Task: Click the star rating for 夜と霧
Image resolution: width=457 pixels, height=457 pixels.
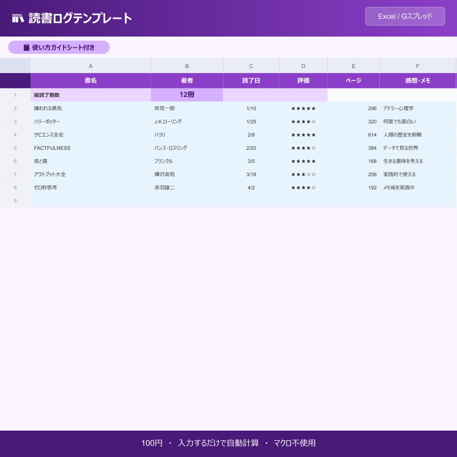Action: pos(303,161)
